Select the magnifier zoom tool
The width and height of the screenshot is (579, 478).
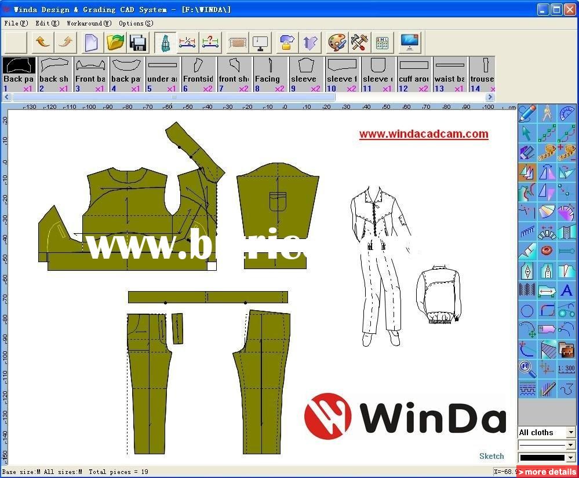[527, 369]
